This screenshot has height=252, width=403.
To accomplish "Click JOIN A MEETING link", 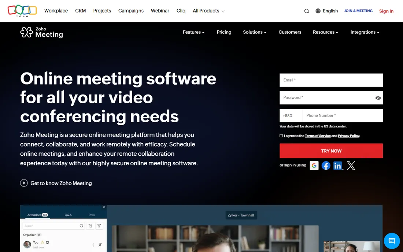I will [358, 11].
